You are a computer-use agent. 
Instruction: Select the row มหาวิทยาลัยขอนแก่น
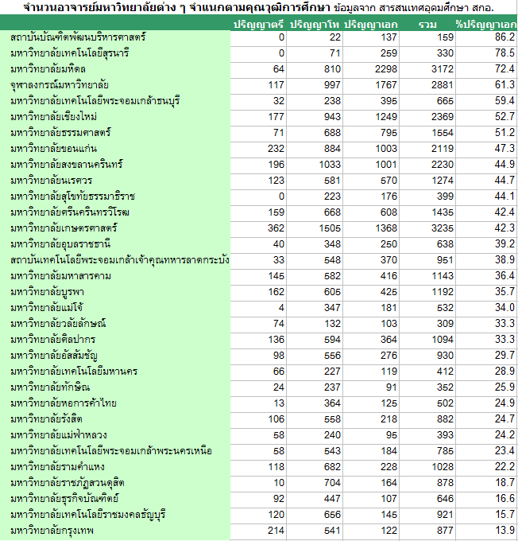[258, 148]
